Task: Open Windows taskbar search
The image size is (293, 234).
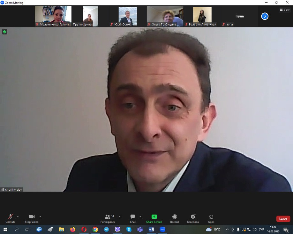Action: (17, 229)
